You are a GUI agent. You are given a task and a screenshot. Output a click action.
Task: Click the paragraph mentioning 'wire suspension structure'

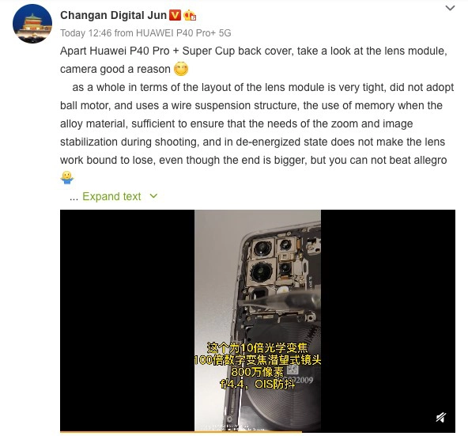click(257, 123)
